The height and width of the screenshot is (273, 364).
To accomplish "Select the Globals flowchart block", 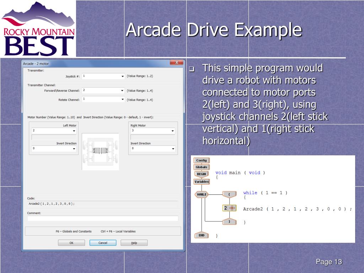I will click(x=201, y=167).
